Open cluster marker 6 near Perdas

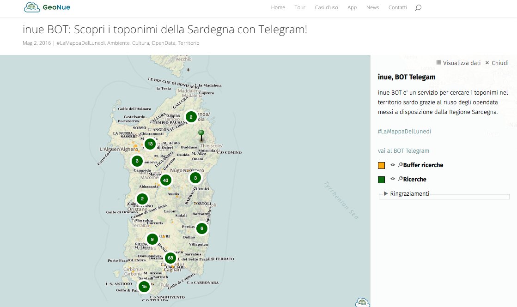coord(202,228)
